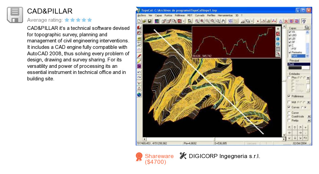Open dropdown arrow next to layers toolbar icon
The width and height of the screenshot is (319, 174).
coord(252,21)
